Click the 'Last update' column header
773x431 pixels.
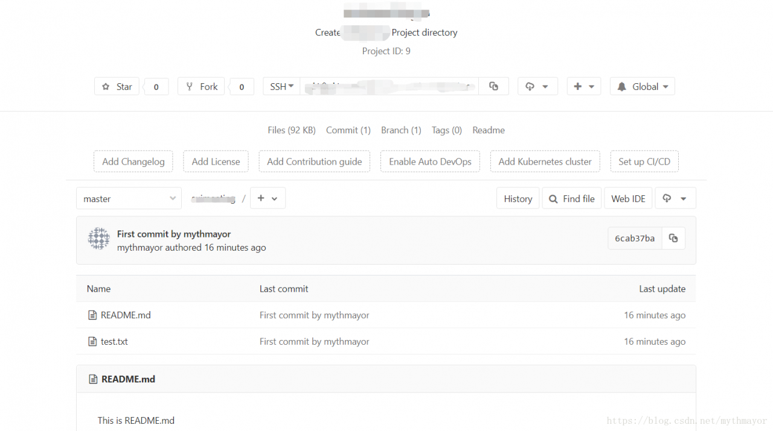662,289
